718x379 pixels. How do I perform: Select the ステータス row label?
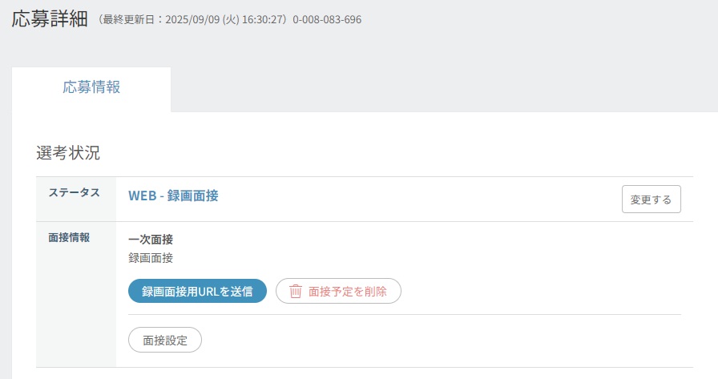click(75, 193)
